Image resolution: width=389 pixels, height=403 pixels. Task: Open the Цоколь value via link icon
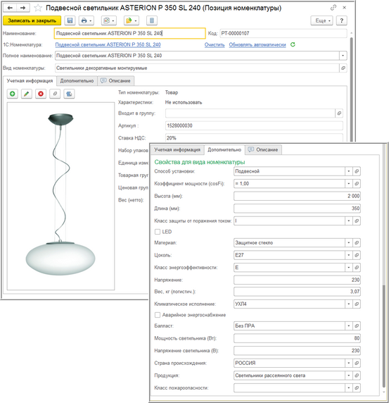pyautogui.click(x=357, y=255)
